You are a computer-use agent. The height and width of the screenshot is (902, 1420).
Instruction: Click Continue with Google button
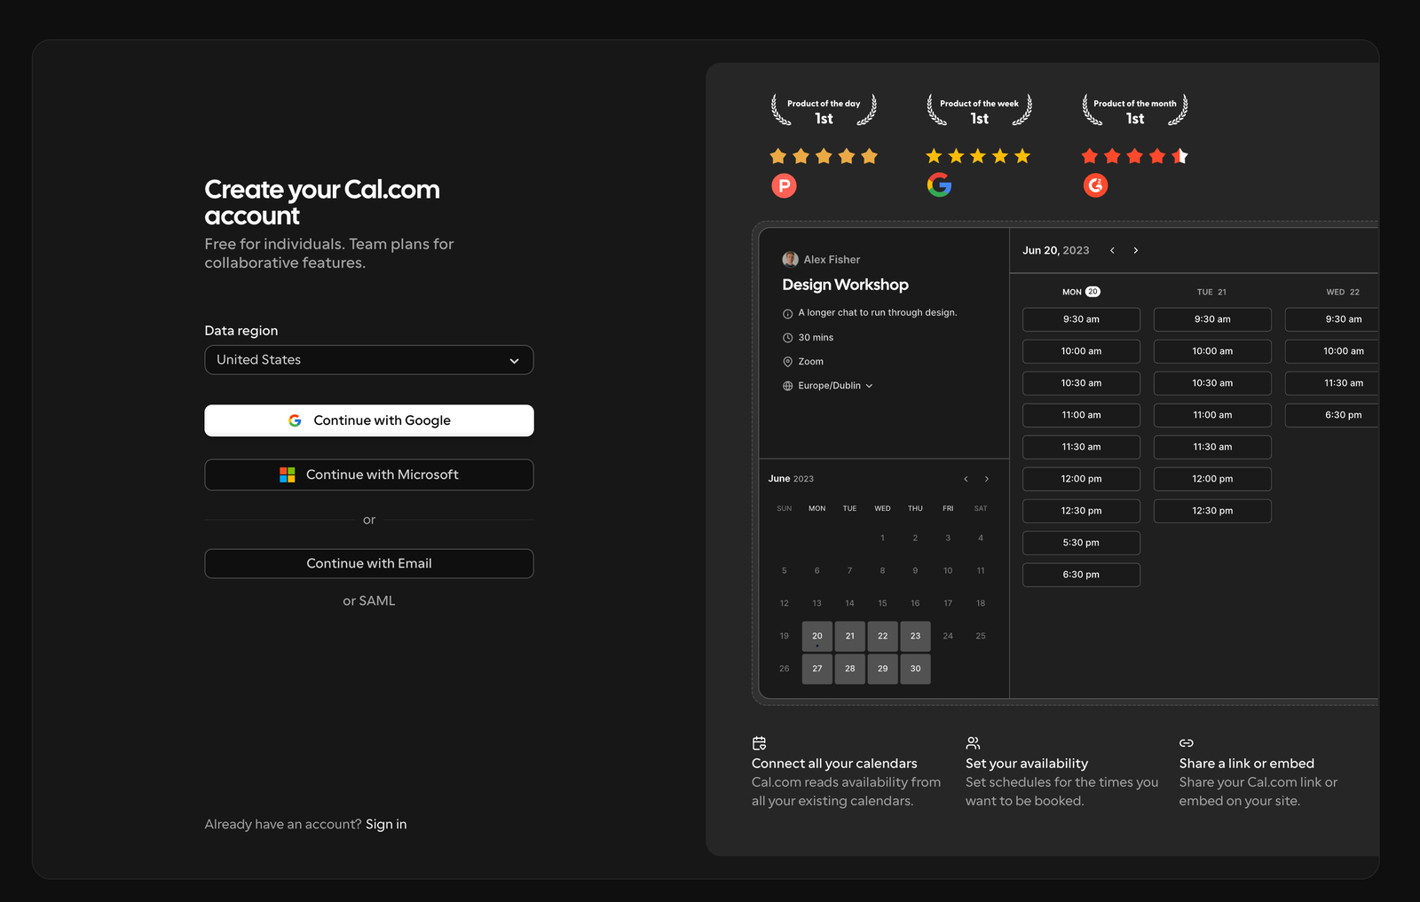(369, 420)
